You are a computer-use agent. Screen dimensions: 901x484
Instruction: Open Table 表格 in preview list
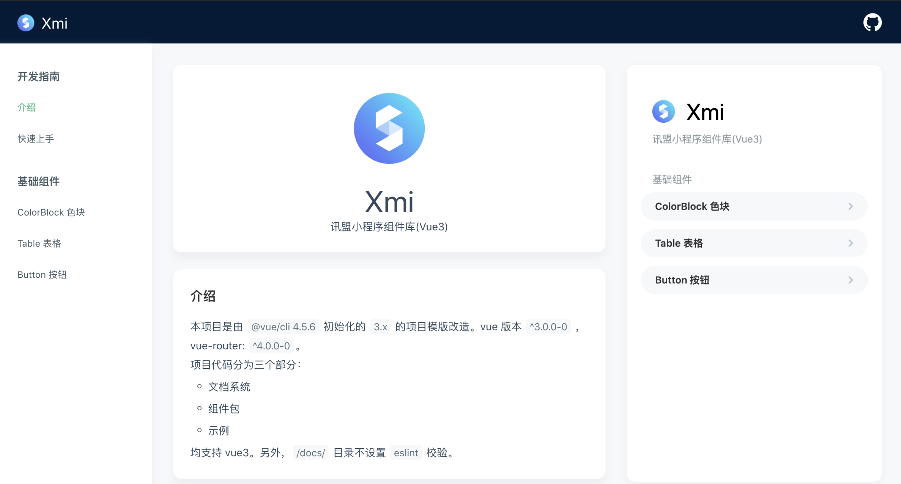point(679,243)
